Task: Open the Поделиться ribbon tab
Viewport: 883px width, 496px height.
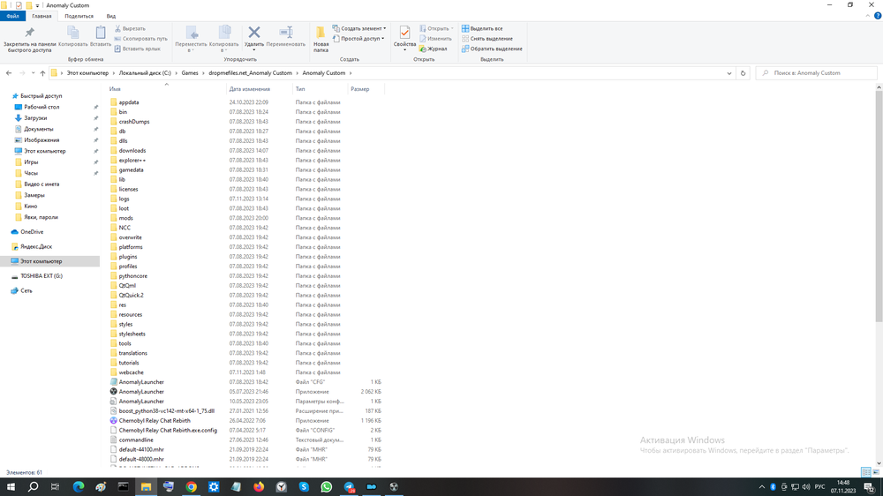Action: click(x=79, y=16)
